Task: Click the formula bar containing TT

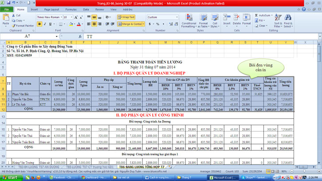Action: [201, 36]
